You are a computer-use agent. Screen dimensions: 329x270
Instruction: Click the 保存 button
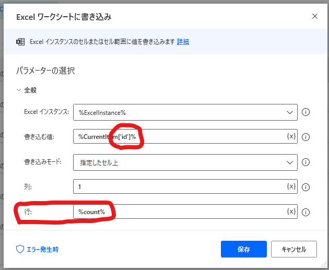point(243,249)
